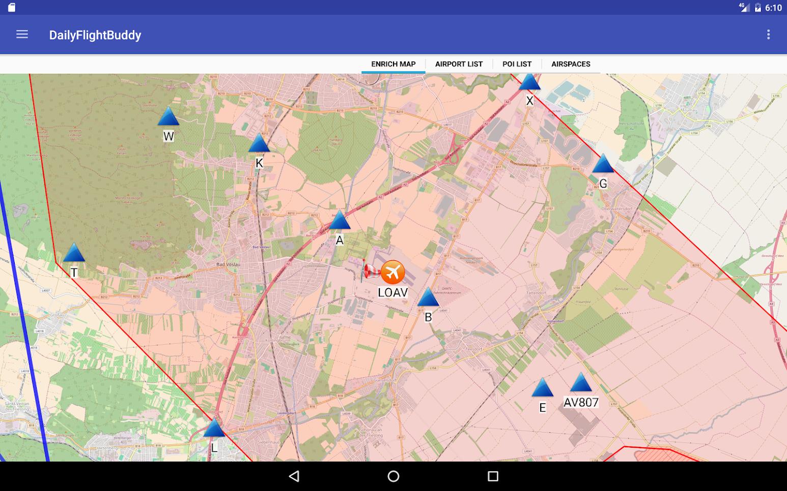Open the three-dot overflow menu
This screenshot has width=787, height=491.
click(x=768, y=35)
